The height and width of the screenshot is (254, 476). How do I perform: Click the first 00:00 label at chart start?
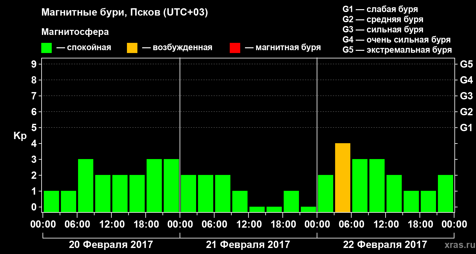(43, 224)
